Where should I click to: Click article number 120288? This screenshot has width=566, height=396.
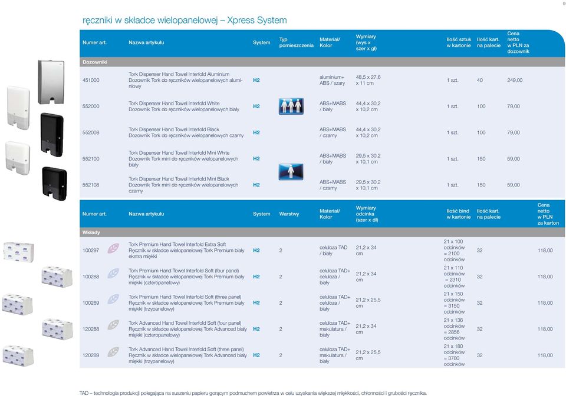coord(91,329)
